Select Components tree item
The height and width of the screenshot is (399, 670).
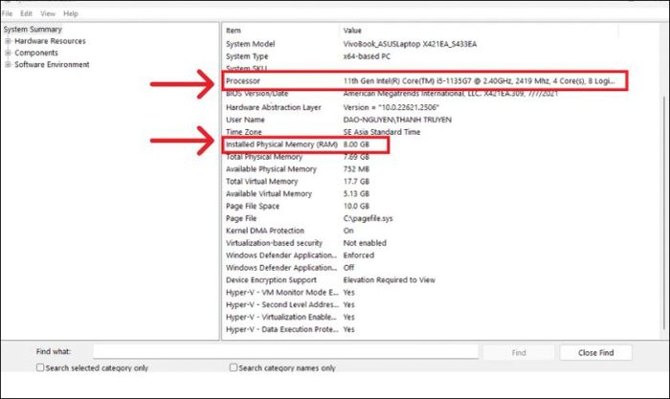[x=36, y=53]
